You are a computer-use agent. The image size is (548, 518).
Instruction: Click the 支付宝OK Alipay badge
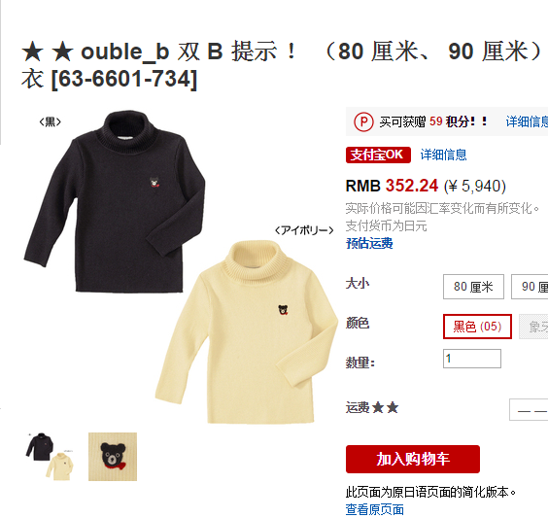click(378, 155)
